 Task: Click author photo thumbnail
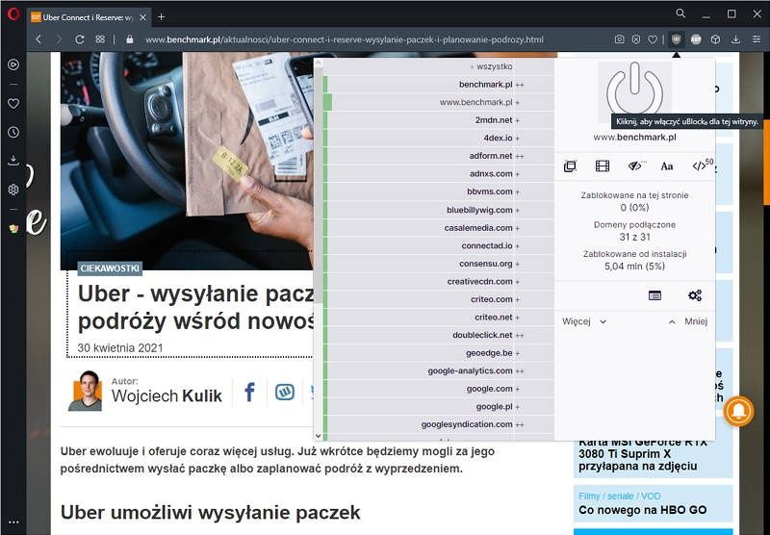point(85,391)
